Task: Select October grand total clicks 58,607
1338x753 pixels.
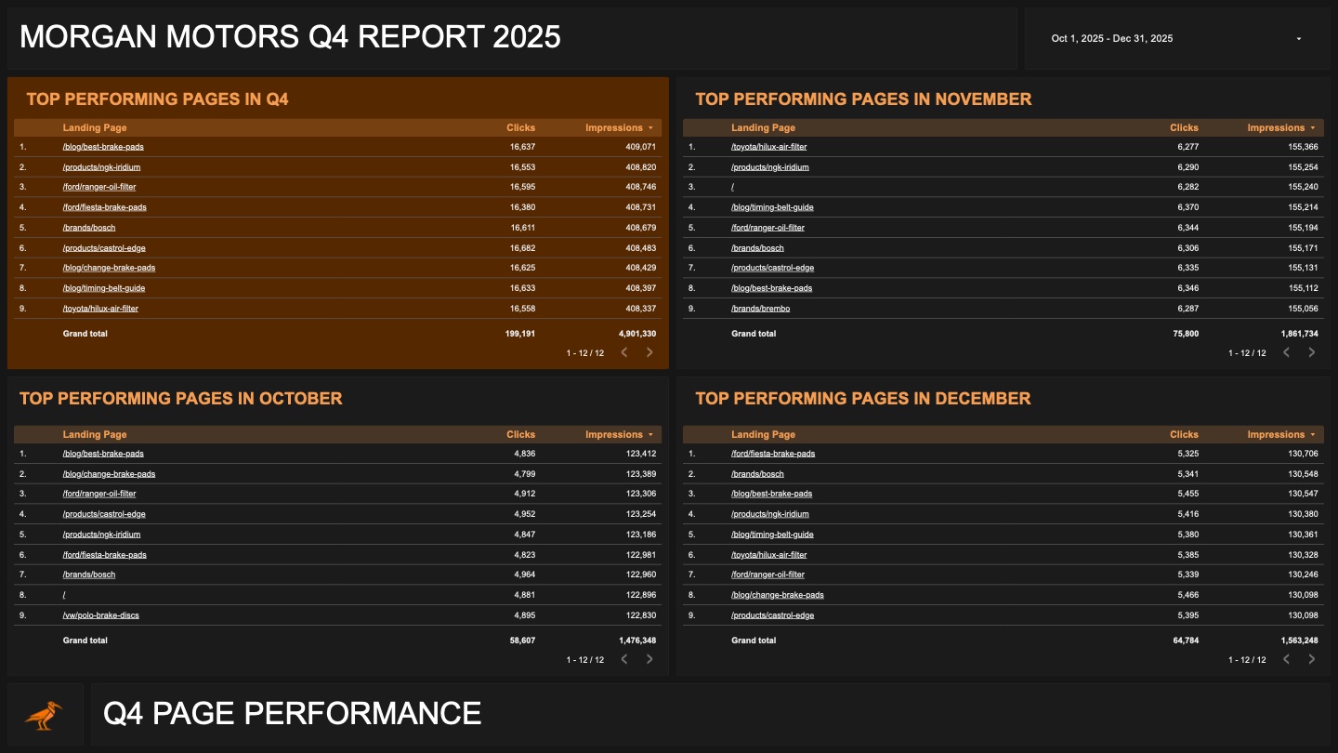Action: click(520, 641)
